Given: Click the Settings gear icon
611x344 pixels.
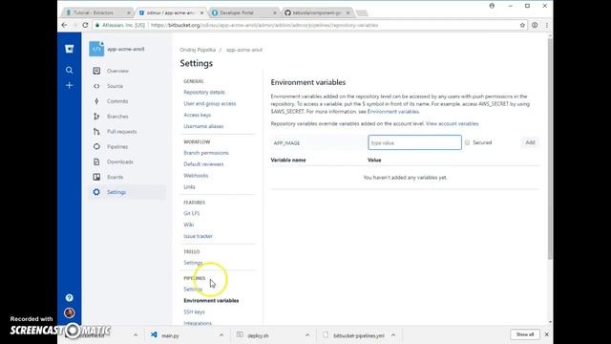Looking at the screenshot, I should tap(96, 192).
